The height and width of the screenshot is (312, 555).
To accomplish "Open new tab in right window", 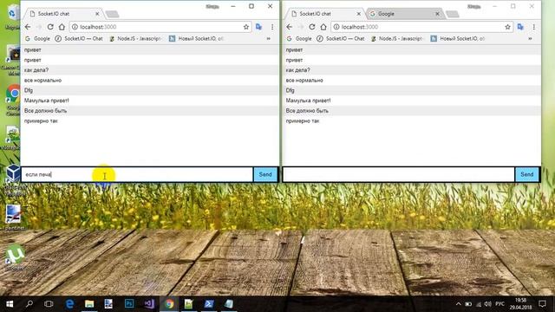I will coord(453,14).
